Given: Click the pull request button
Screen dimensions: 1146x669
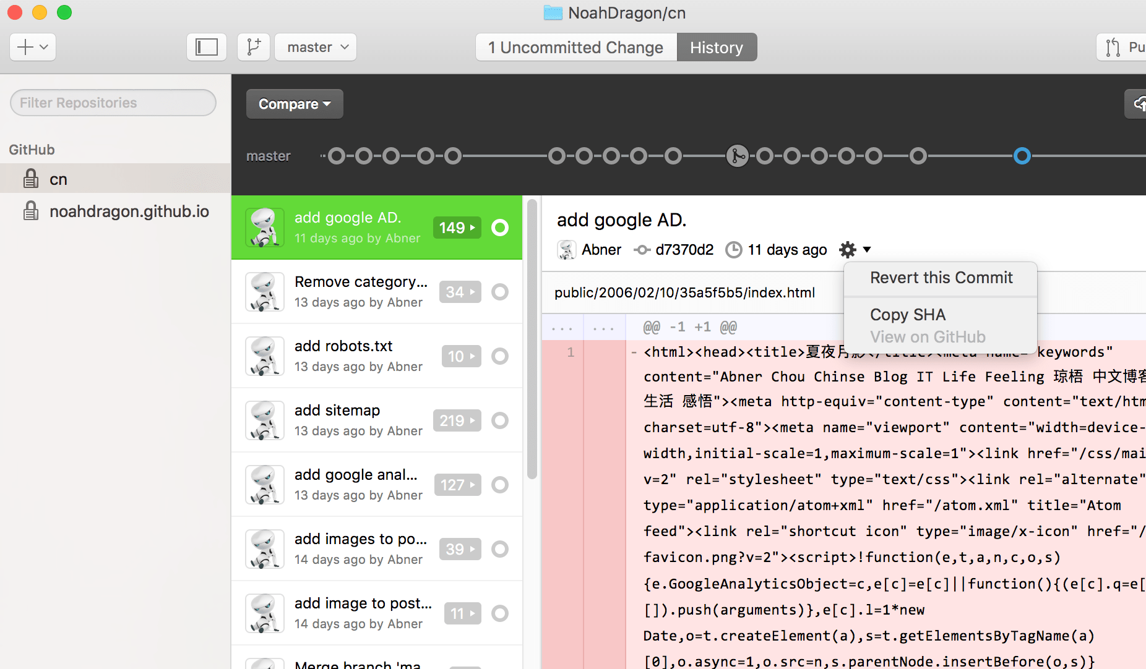Looking at the screenshot, I should coord(1122,47).
